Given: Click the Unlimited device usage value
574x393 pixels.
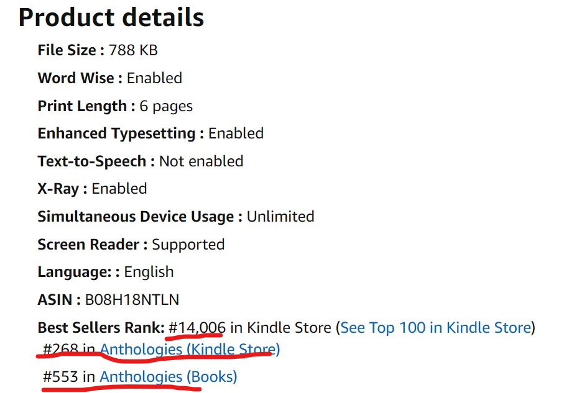Looking at the screenshot, I should pyautogui.click(x=280, y=217).
